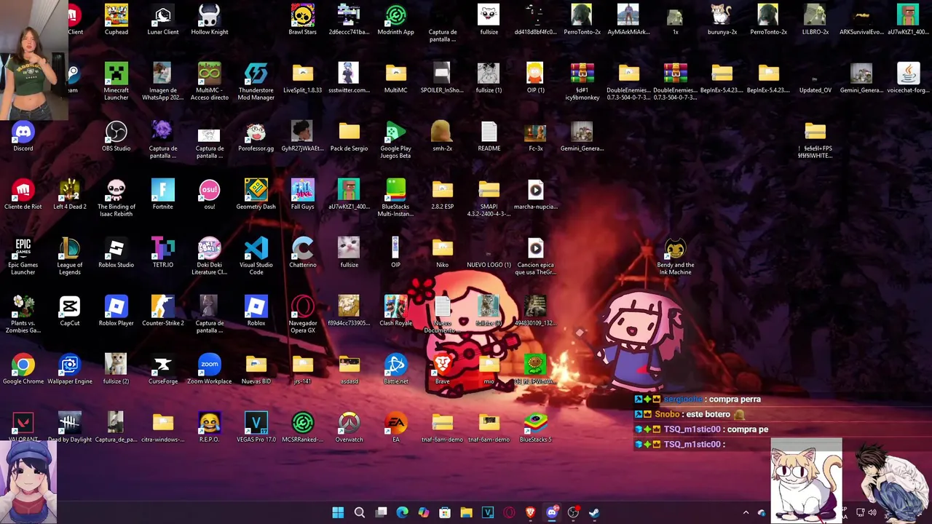The height and width of the screenshot is (524, 932).
Task: Open the Brawl Stars shortcut
Action: pos(302,20)
